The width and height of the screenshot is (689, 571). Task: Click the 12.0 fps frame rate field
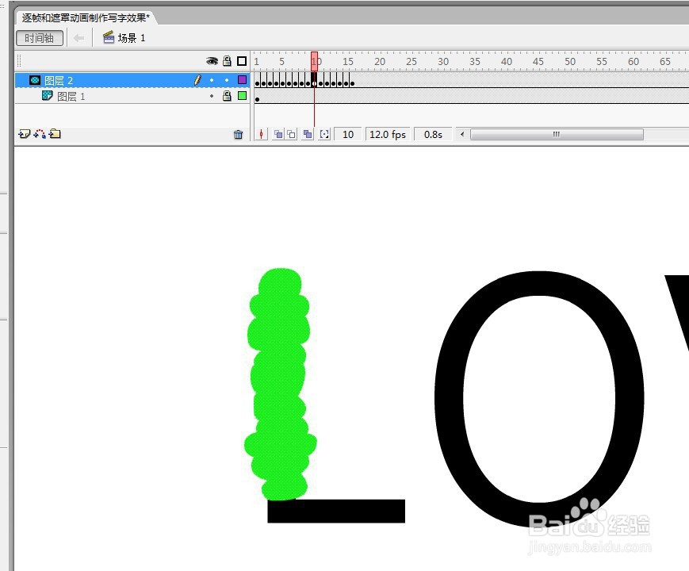coord(388,134)
